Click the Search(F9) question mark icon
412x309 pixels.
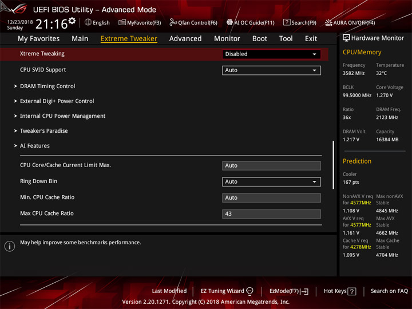287,22
